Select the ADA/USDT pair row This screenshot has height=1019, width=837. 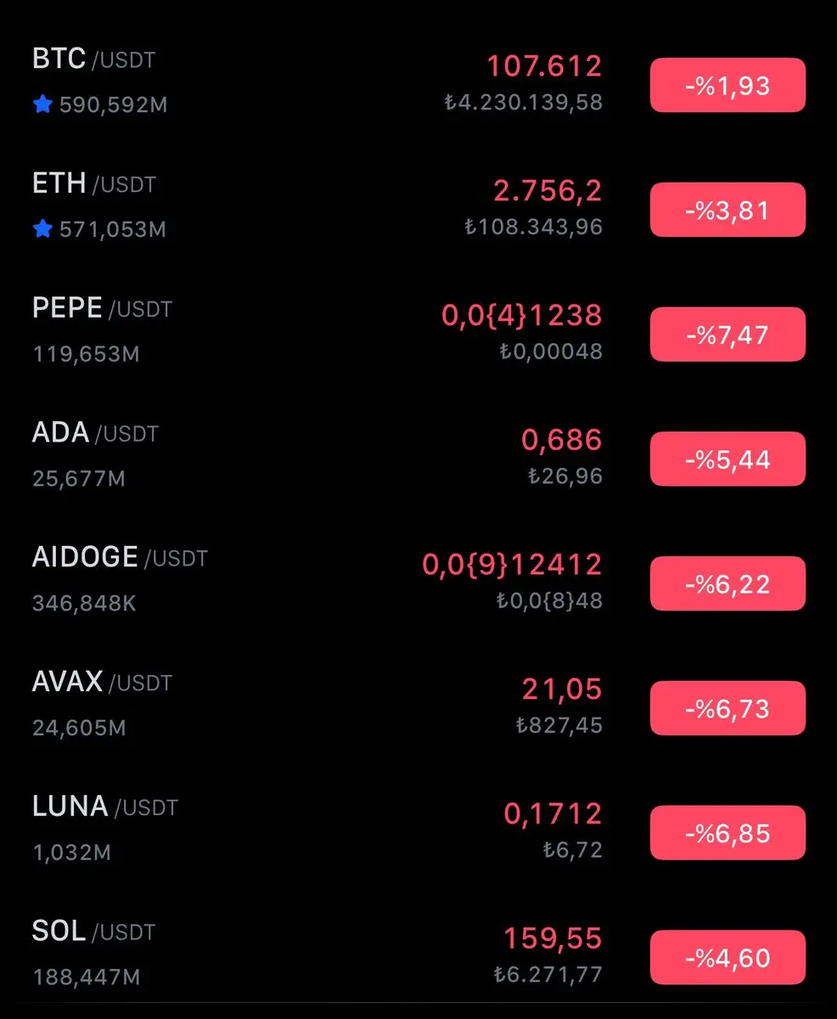point(418,458)
